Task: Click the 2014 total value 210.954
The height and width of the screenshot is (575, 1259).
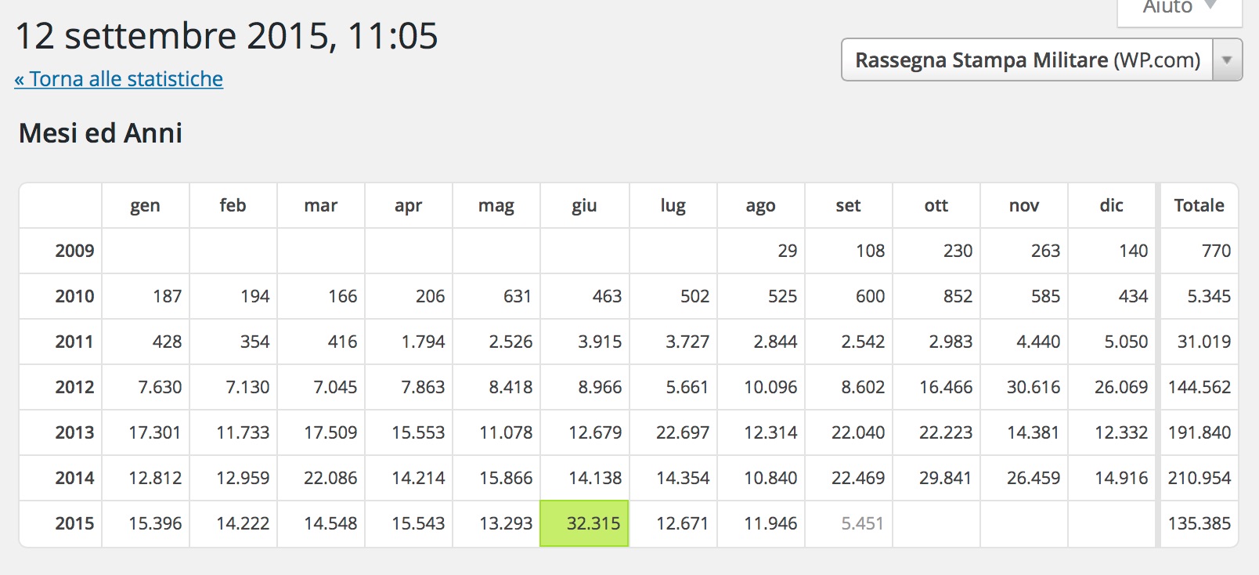Action: [x=1199, y=478]
